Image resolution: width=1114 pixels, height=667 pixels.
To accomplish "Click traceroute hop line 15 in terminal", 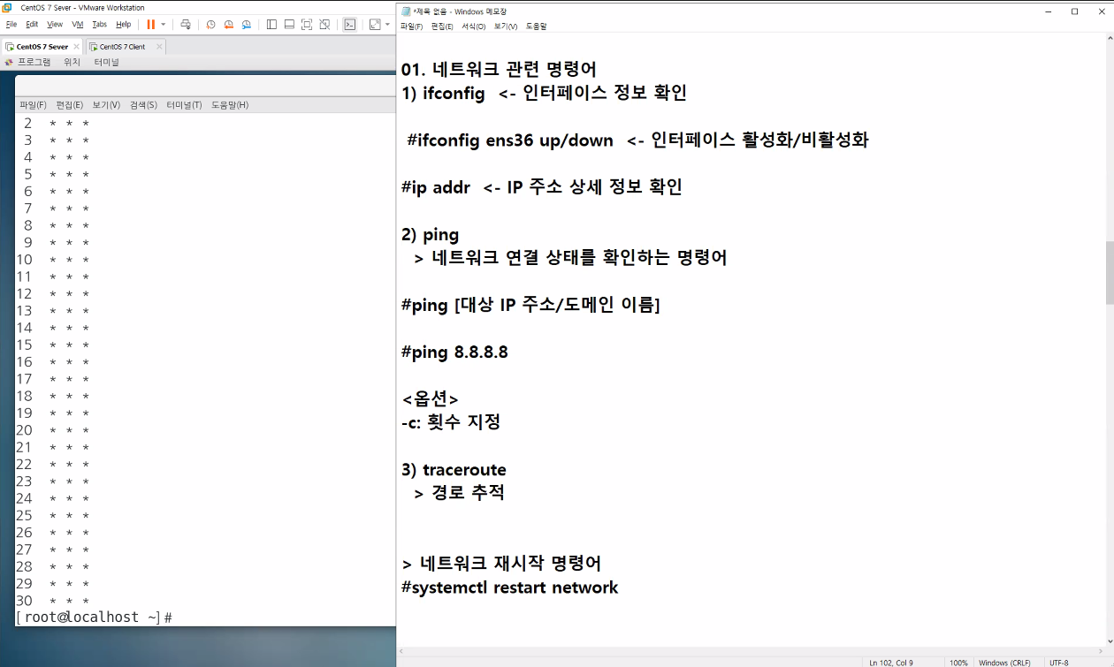I will 53,345.
